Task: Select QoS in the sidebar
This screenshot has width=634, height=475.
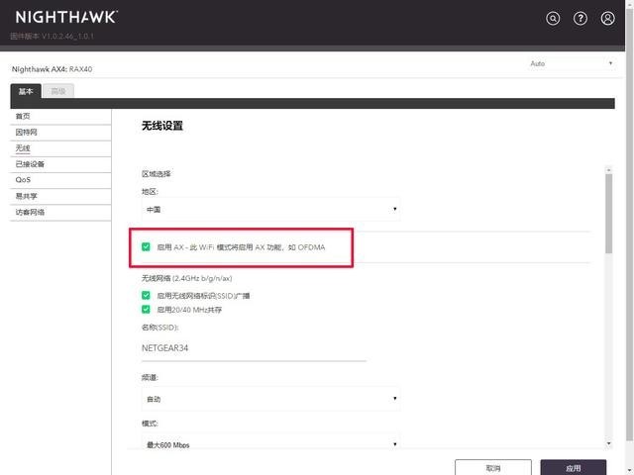Action: 60,180
